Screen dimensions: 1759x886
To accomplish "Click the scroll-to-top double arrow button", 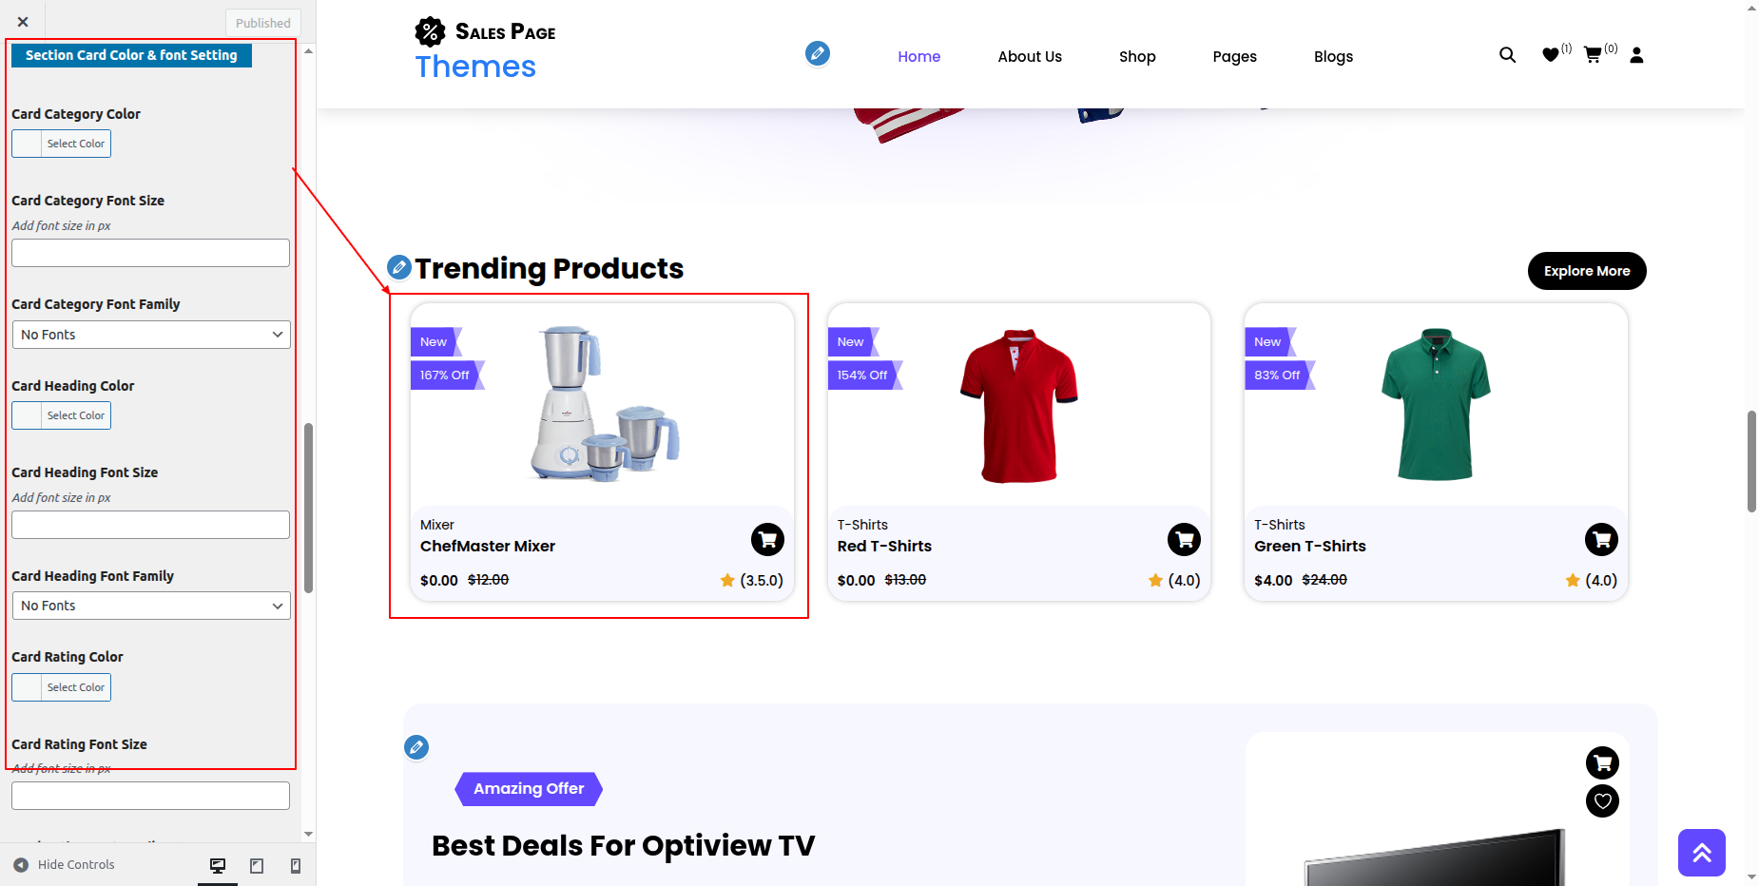I will click(x=1701, y=853).
